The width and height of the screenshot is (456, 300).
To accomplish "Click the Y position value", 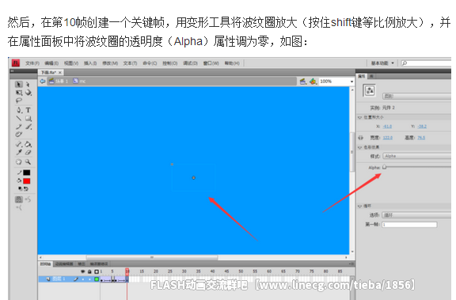I will [x=422, y=127].
